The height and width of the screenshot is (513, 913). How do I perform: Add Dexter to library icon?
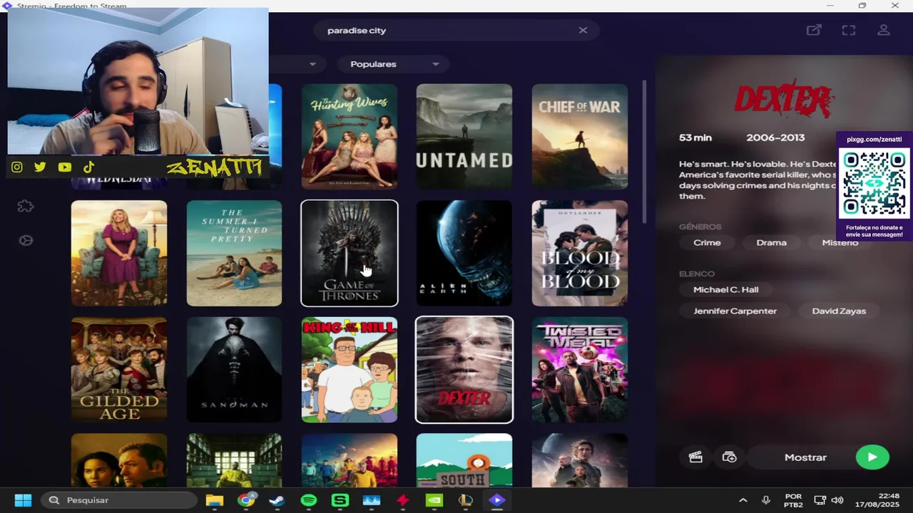pos(729,457)
